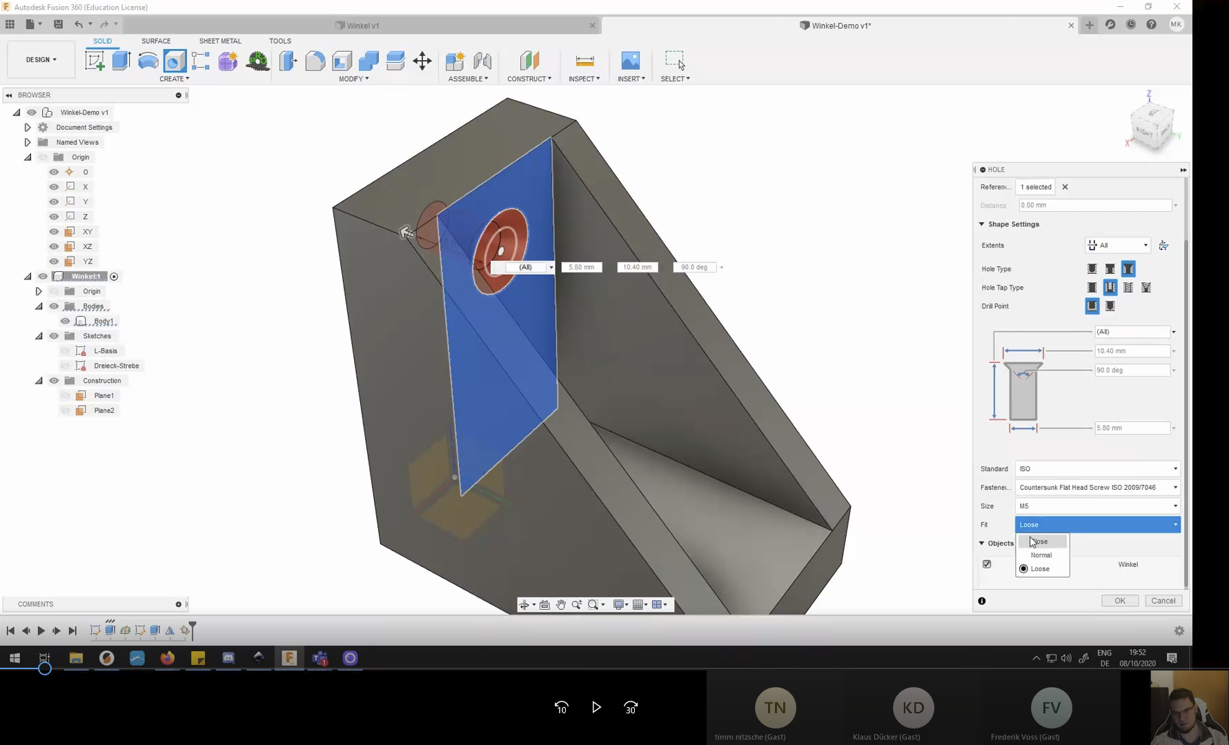Open the Measure tool under Inspect
This screenshot has height=745, width=1229.
click(x=584, y=61)
